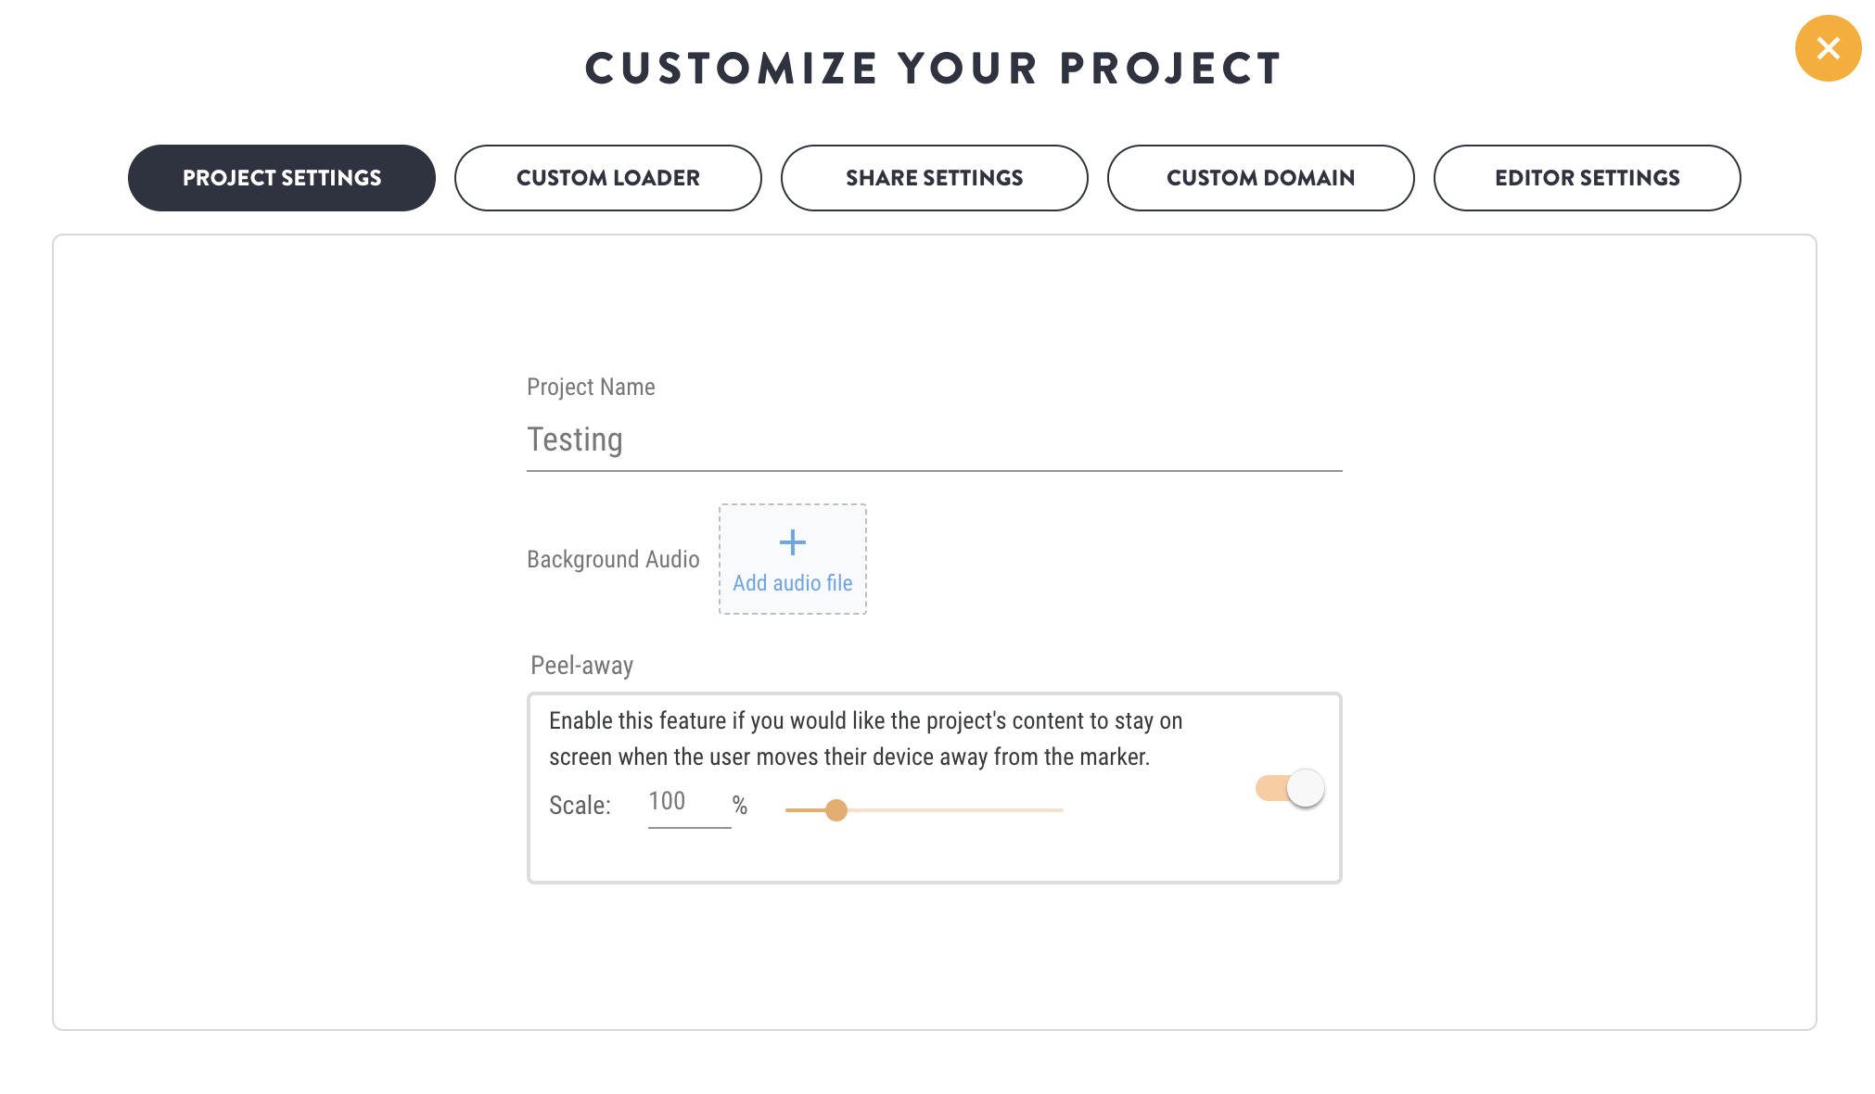Select the Editor Settings tab
Screen dimensions: 1875x1094
point(1588,178)
